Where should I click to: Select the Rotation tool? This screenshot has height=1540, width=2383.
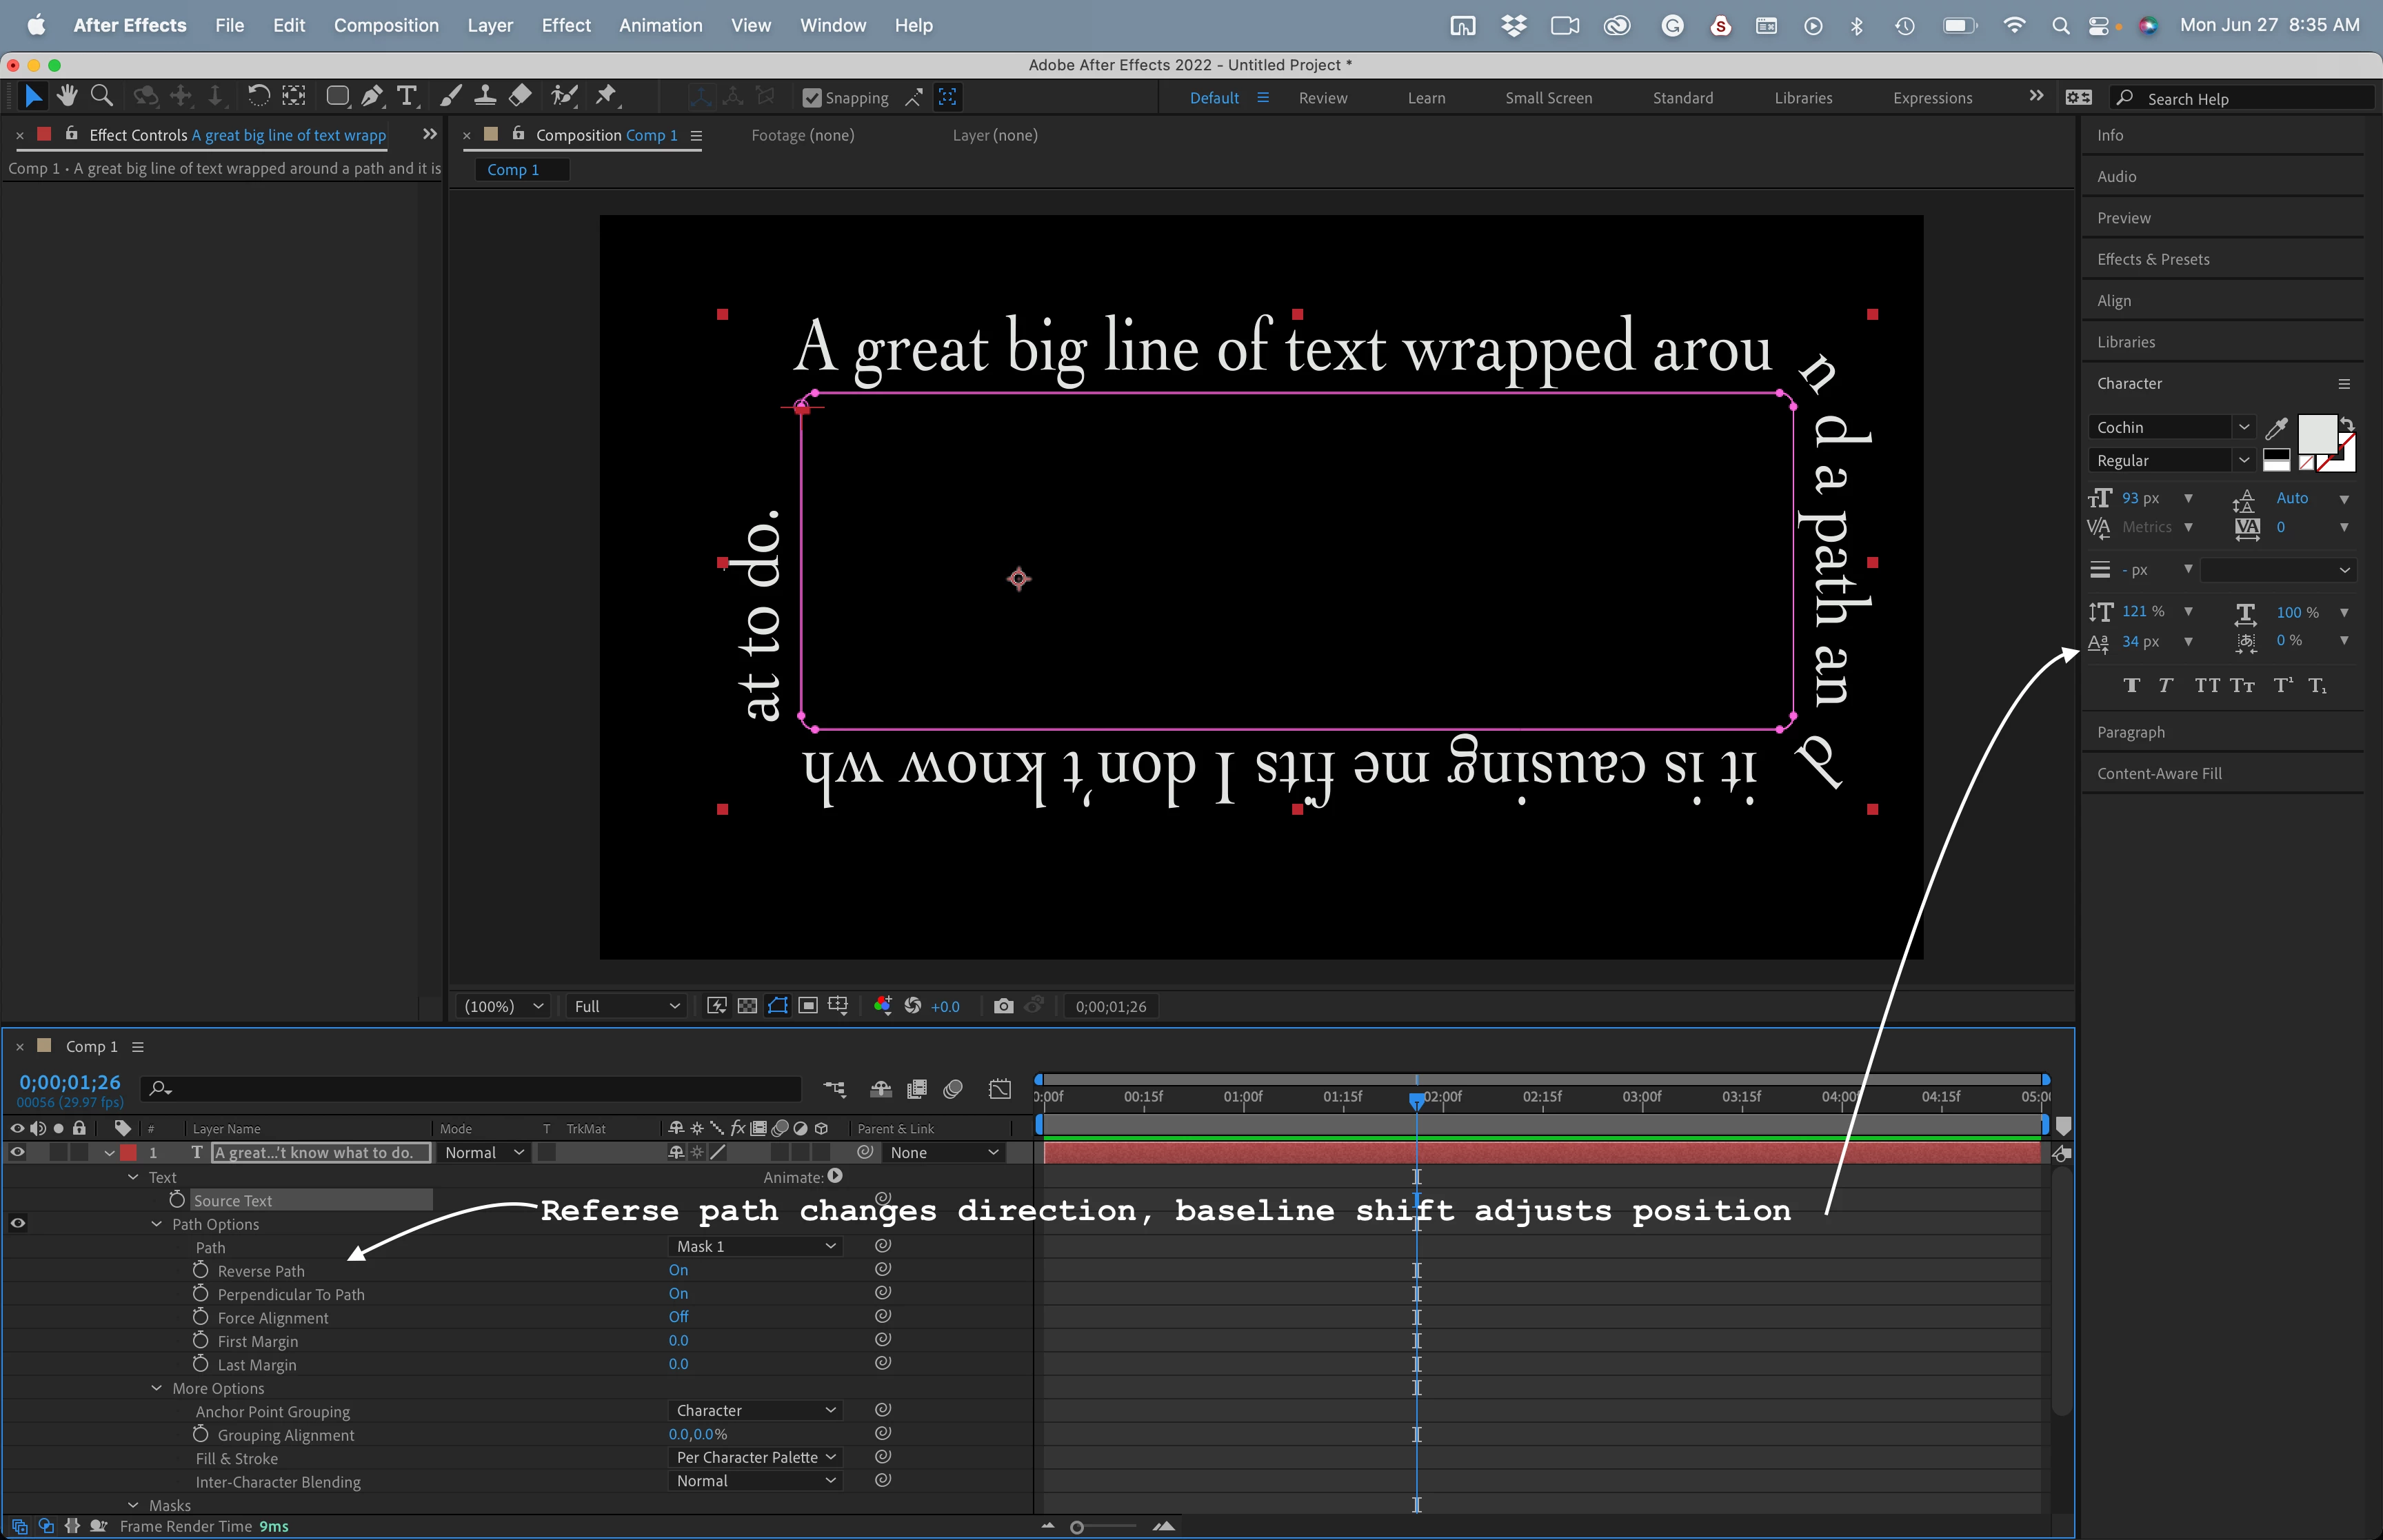(x=258, y=96)
